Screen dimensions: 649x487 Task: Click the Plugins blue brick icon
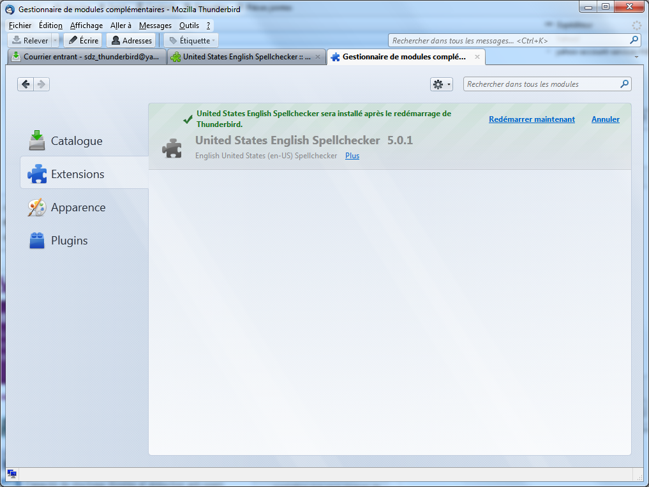37,240
